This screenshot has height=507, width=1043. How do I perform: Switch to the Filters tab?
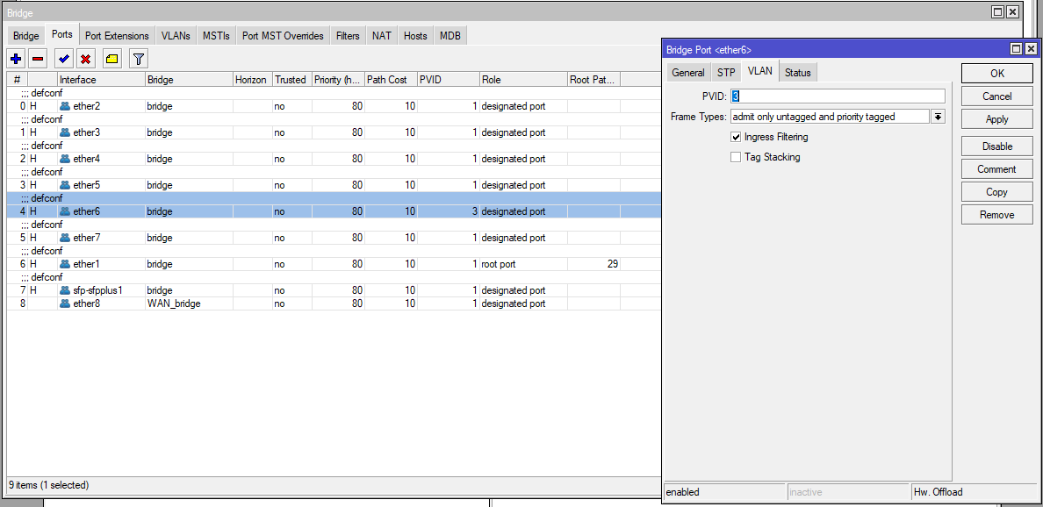point(348,36)
